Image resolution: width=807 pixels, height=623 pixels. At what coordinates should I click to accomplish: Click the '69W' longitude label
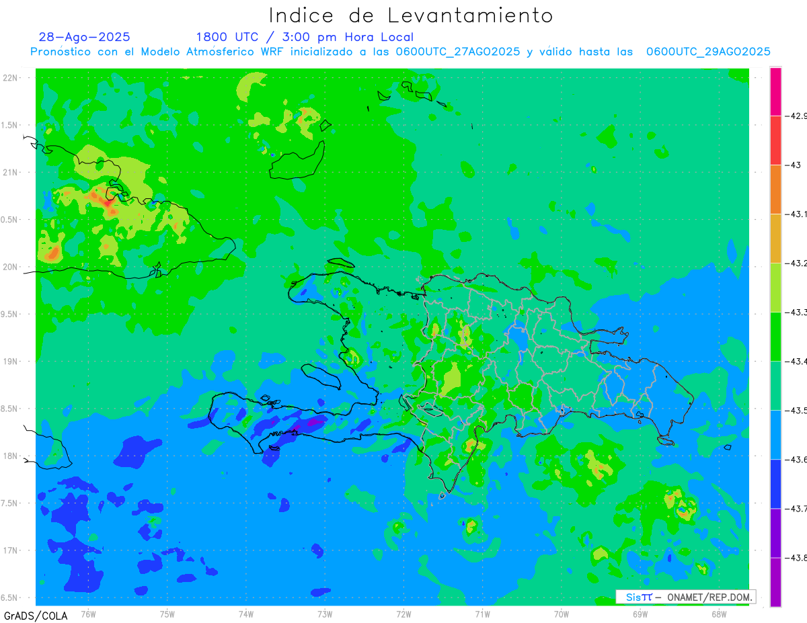tap(640, 613)
